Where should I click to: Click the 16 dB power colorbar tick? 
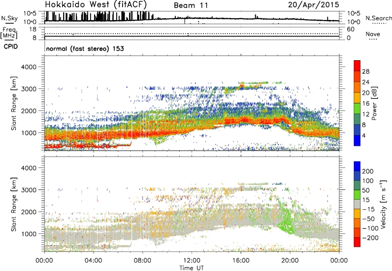click(x=366, y=104)
